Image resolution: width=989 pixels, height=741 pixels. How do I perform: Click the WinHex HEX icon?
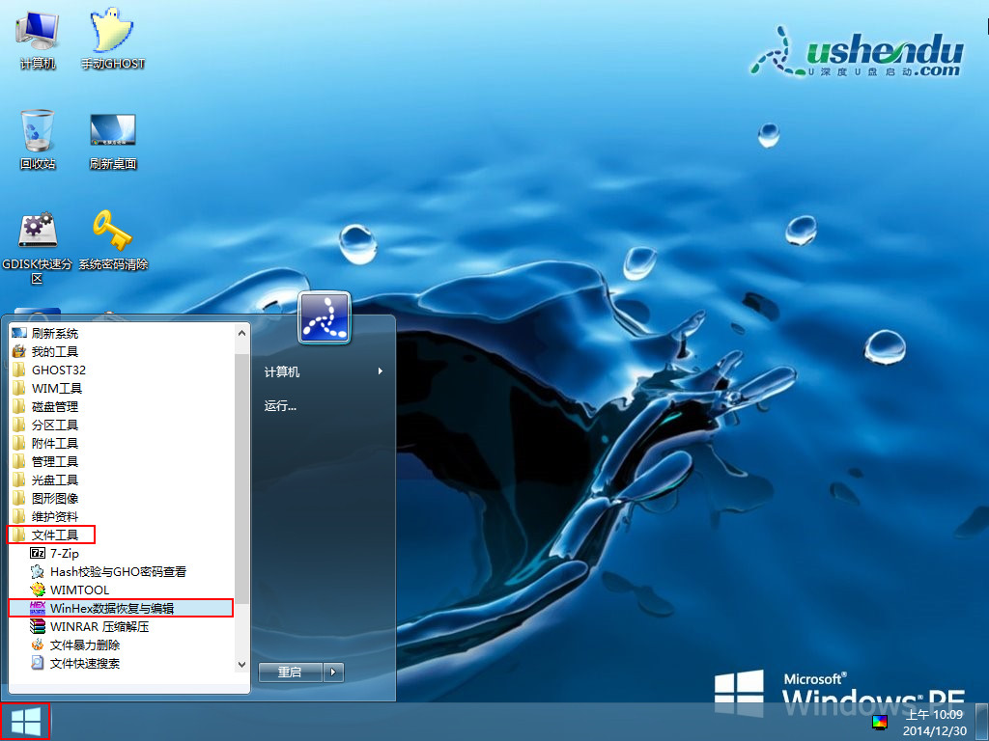click(x=38, y=608)
